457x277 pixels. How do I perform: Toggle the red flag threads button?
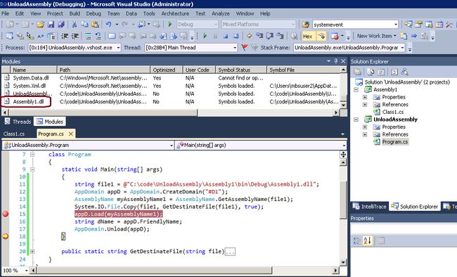coord(245,47)
